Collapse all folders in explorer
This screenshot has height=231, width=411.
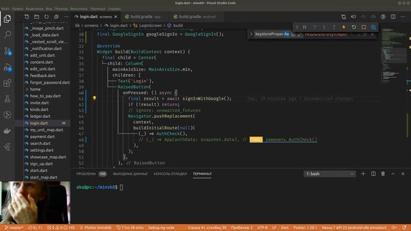point(57,17)
